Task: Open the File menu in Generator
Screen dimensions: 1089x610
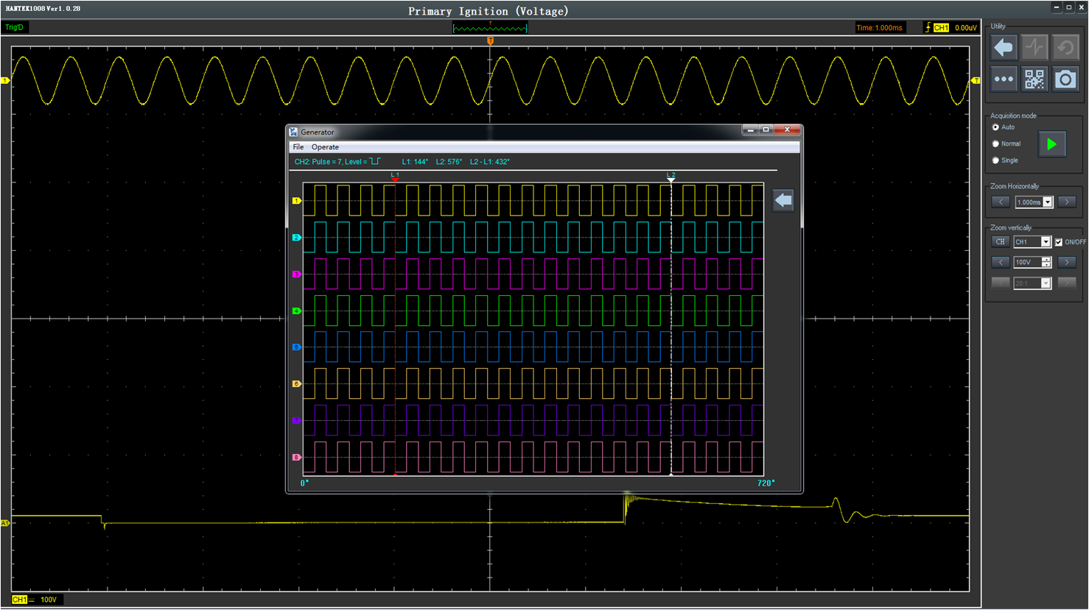Action: tap(298, 147)
